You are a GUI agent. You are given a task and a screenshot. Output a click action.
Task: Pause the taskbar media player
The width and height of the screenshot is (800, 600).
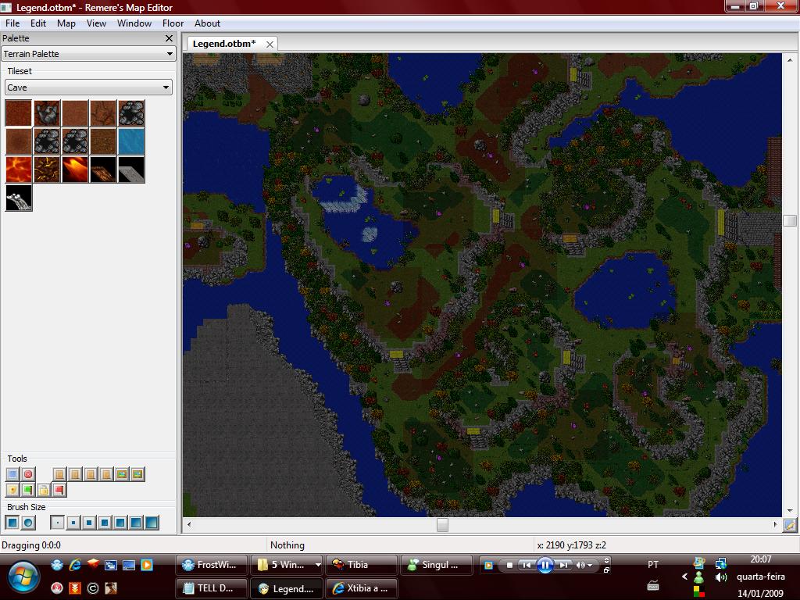pos(545,565)
